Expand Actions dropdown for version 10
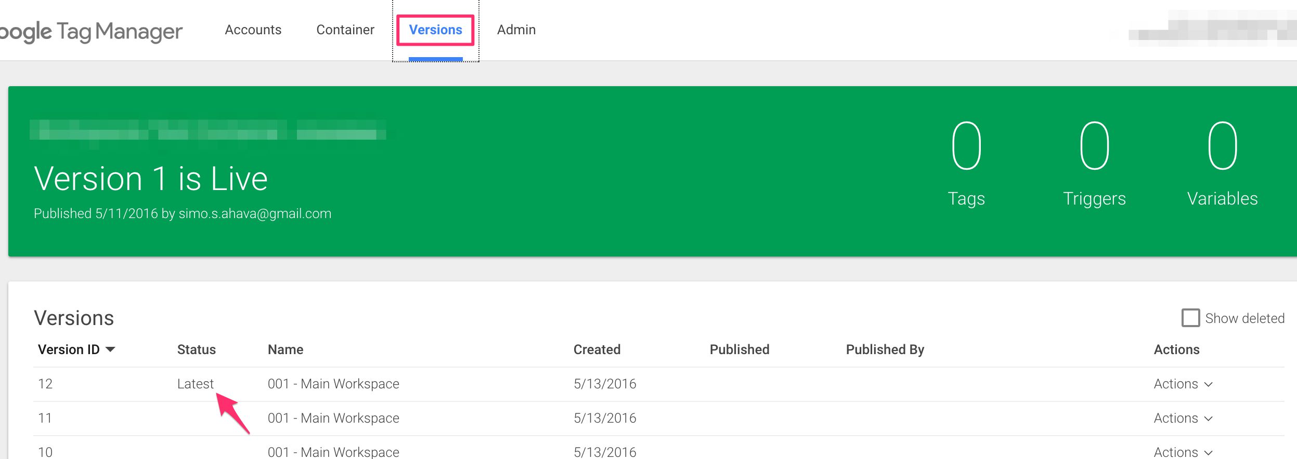Viewport: 1297px width, 459px height. click(1183, 452)
